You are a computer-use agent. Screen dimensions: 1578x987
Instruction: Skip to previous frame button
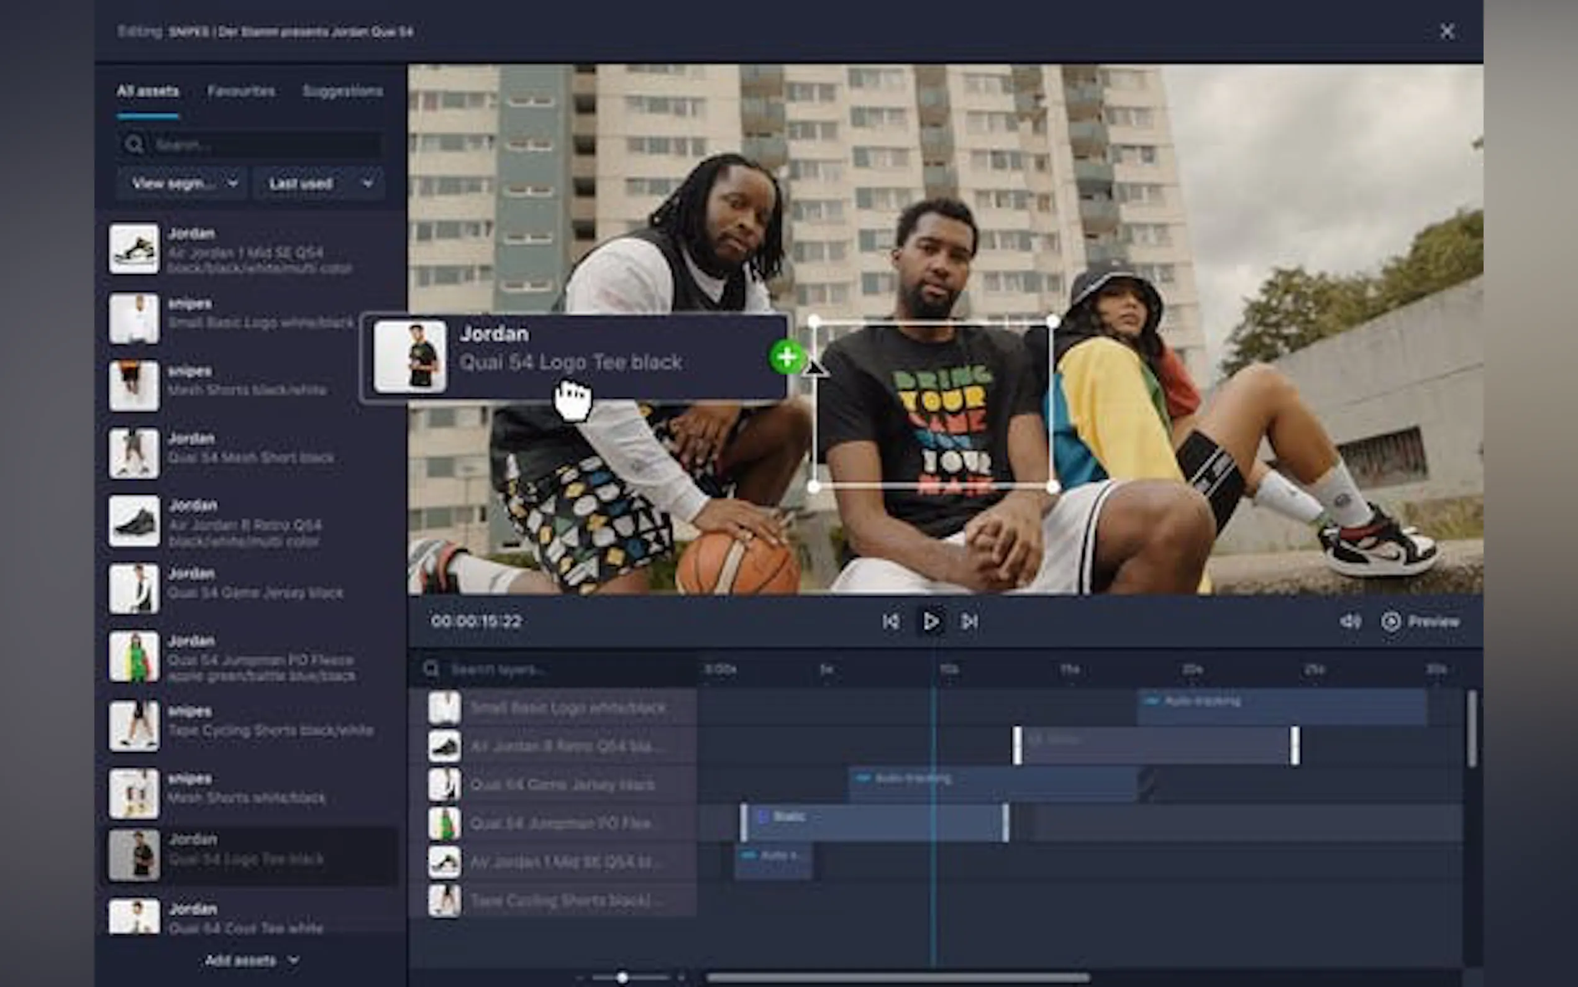890,622
